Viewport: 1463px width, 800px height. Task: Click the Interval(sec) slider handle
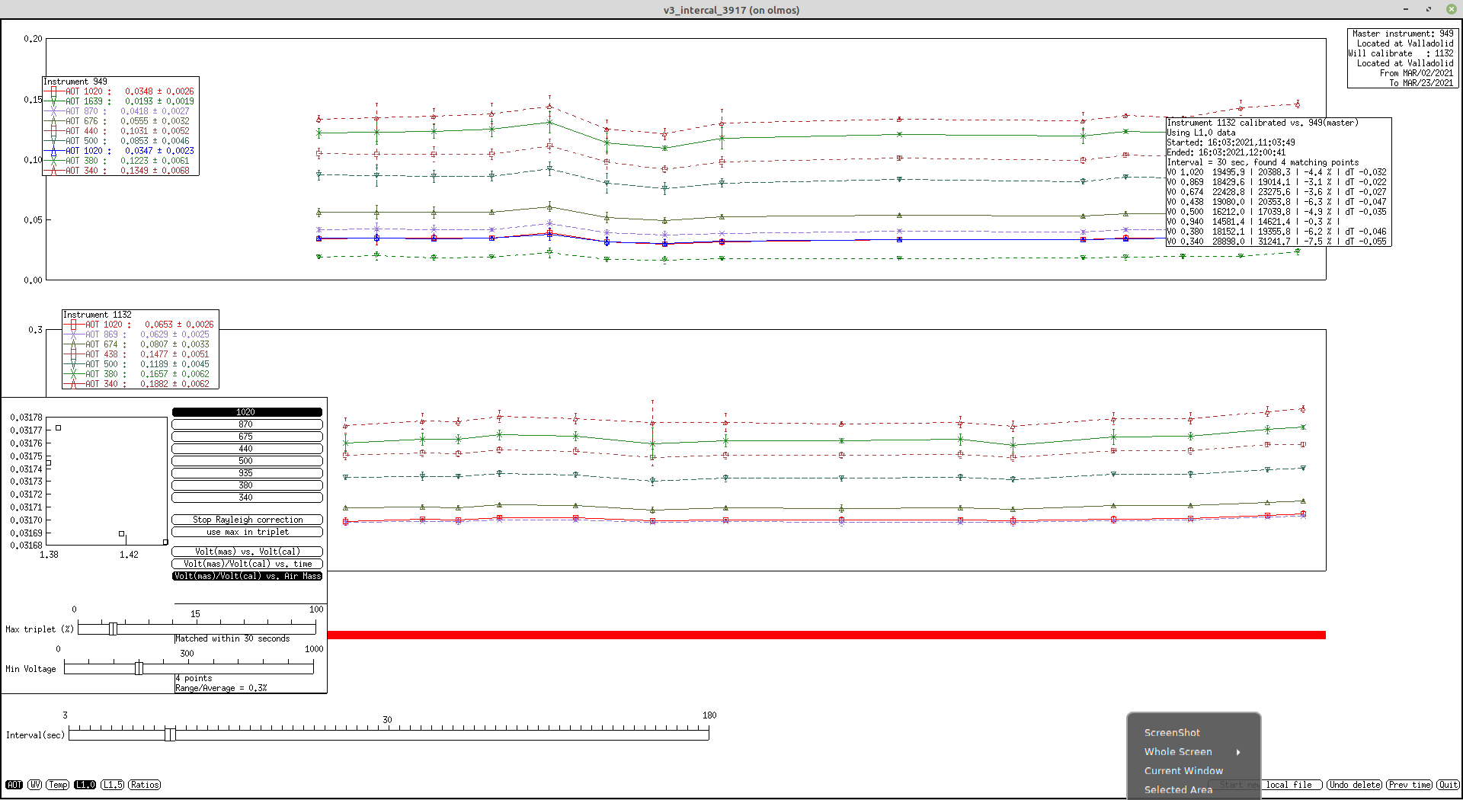click(170, 734)
